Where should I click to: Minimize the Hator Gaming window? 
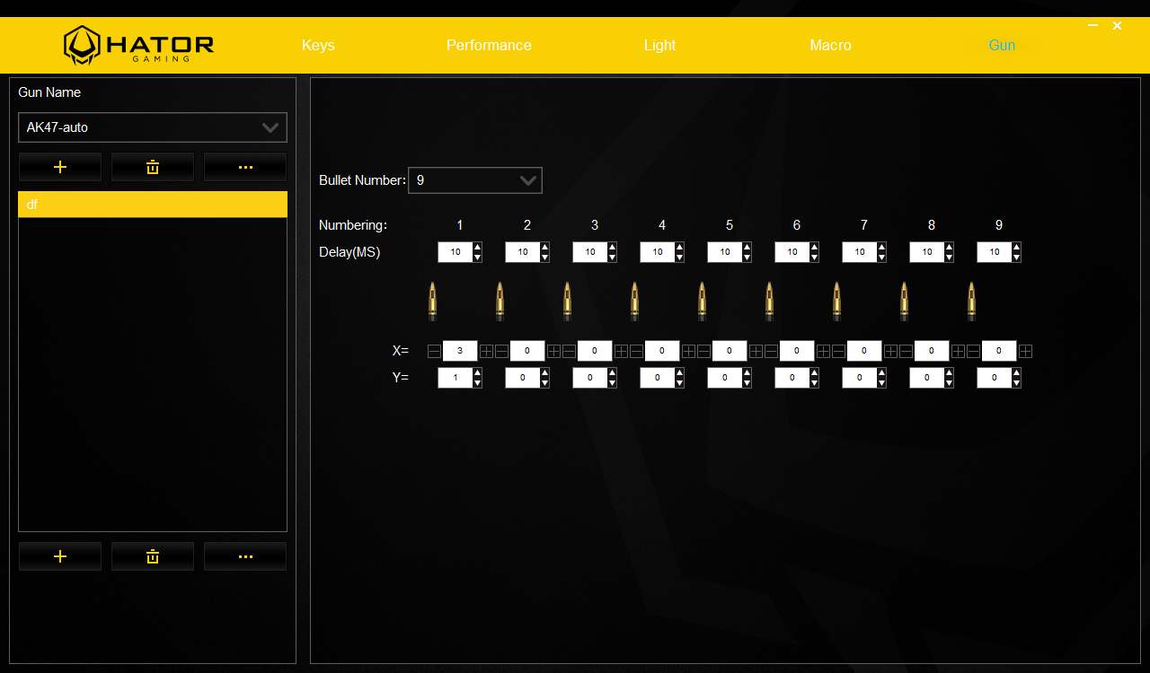[1092, 26]
